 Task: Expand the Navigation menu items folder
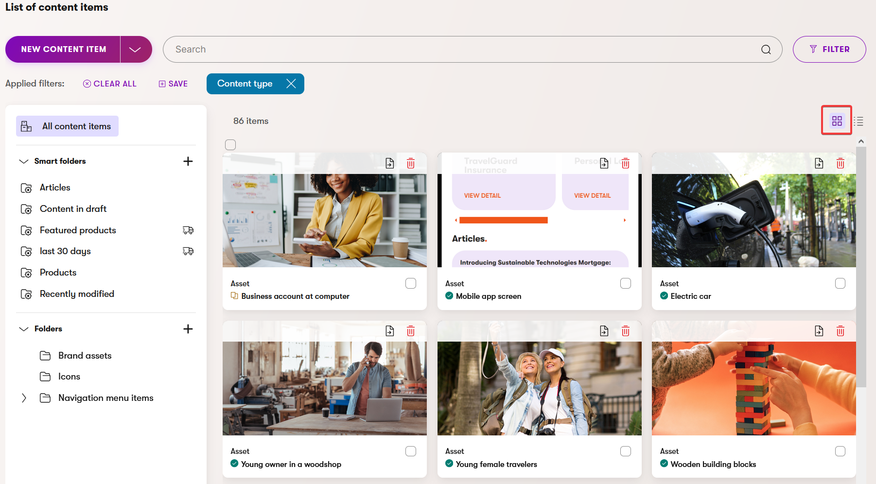pos(24,398)
